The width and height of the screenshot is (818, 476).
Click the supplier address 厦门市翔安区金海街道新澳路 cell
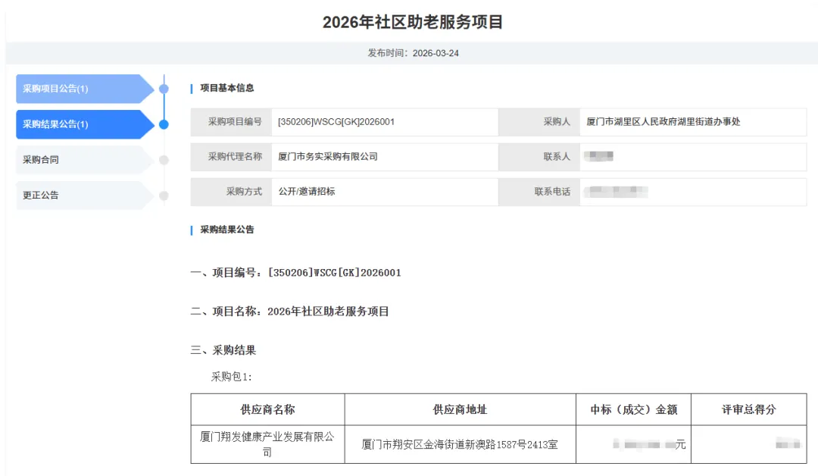(x=458, y=443)
